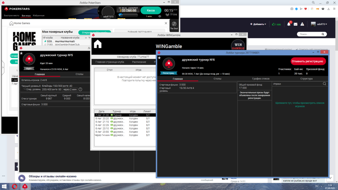Open forum messages envelope icon
Viewport: 338px width, 190px height.
(295, 24)
